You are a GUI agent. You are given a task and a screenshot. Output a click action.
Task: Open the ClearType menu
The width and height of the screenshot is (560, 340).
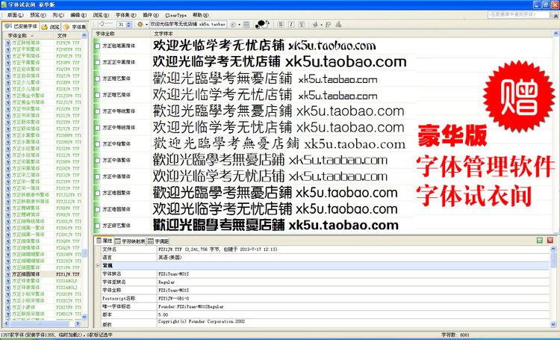click(175, 15)
